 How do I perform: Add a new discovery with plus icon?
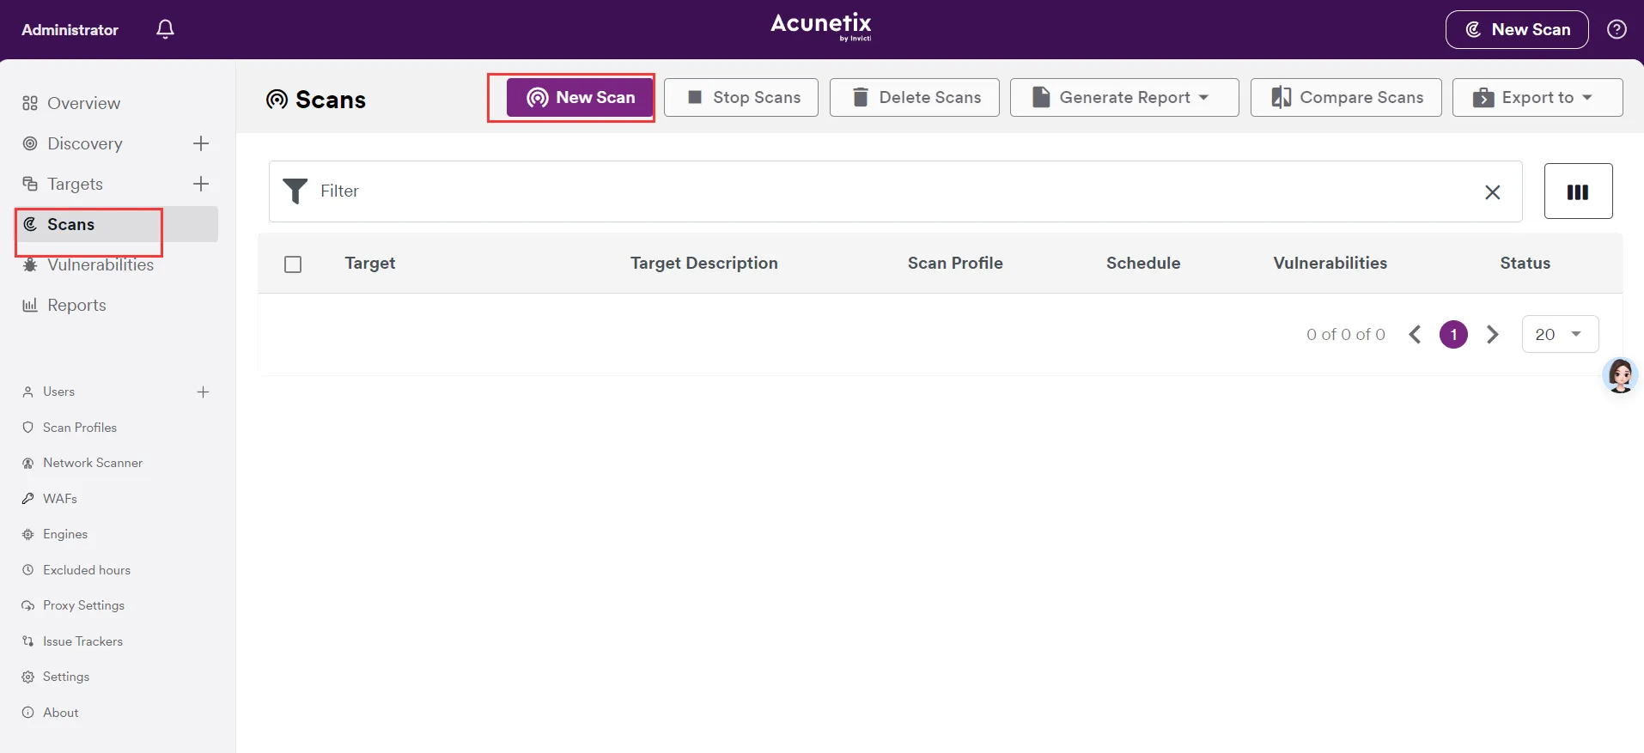(x=201, y=143)
